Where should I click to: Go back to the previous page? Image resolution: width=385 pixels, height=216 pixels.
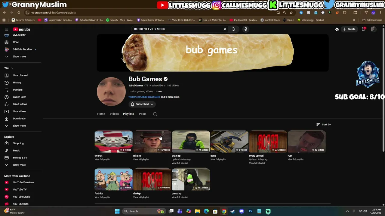pos(4,13)
